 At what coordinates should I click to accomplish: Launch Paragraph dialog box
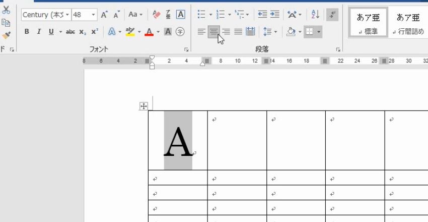(338, 50)
